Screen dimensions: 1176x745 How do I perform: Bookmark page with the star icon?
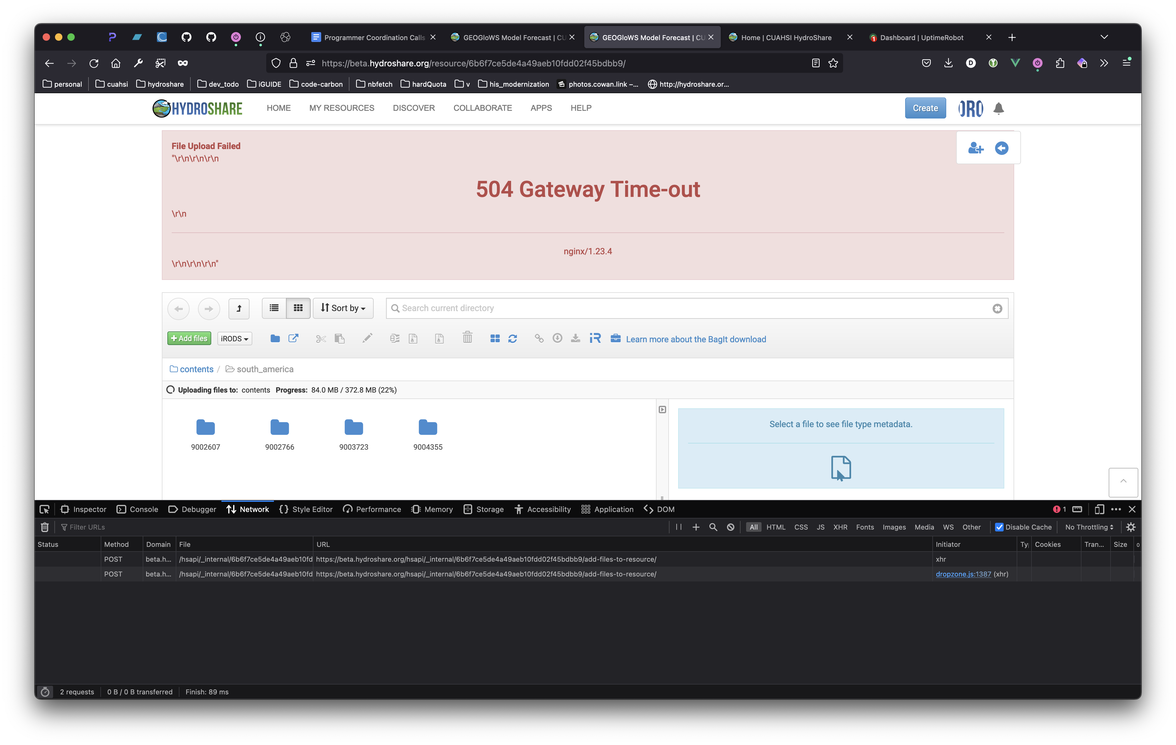833,63
